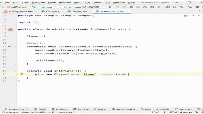Image resolution: width=203 pixels, height=114 pixels.
Task: Attach Debugger to Android Process icon
Action: point(152,7)
